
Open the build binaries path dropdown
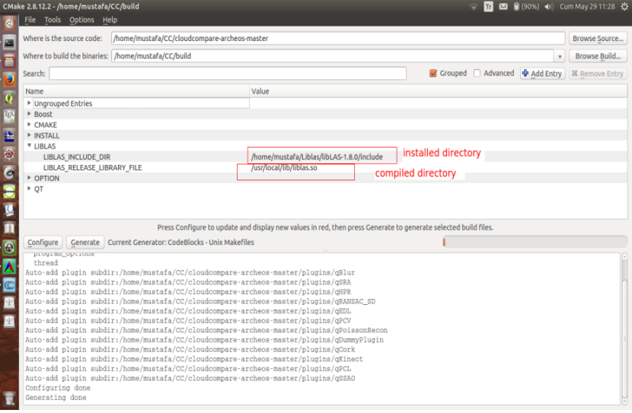pyautogui.click(x=560, y=56)
